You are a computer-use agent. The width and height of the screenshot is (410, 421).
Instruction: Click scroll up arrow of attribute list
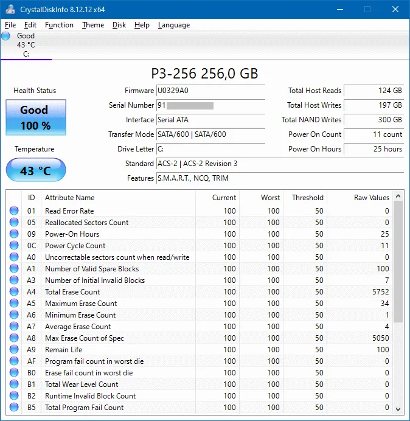[398, 197]
